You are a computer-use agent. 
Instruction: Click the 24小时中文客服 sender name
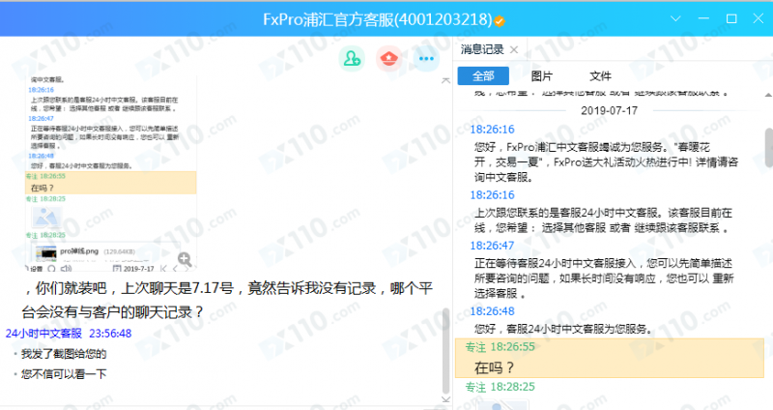pyautogui.click(x=43, y=333)
